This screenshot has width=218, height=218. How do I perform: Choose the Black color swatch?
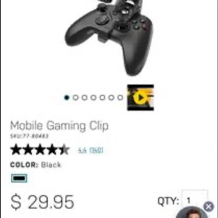click(x=19, y=178)
